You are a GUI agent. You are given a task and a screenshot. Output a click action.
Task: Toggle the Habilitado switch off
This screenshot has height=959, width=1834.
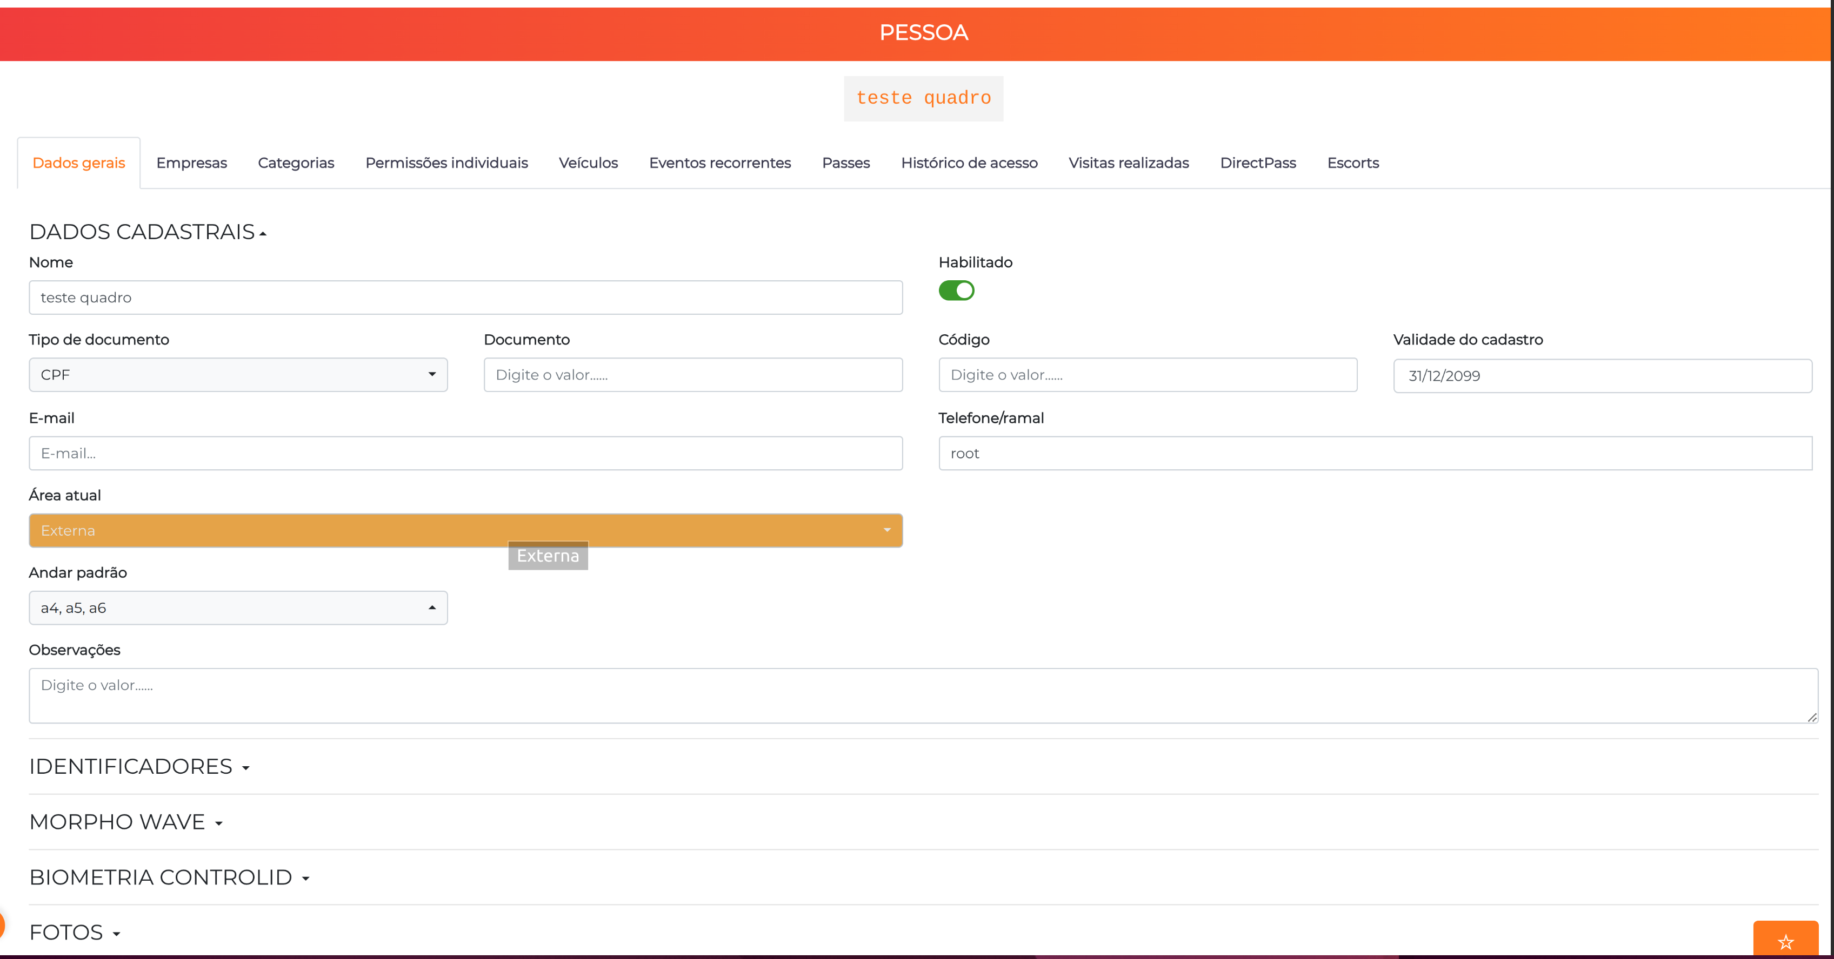(x=956, y=291)
